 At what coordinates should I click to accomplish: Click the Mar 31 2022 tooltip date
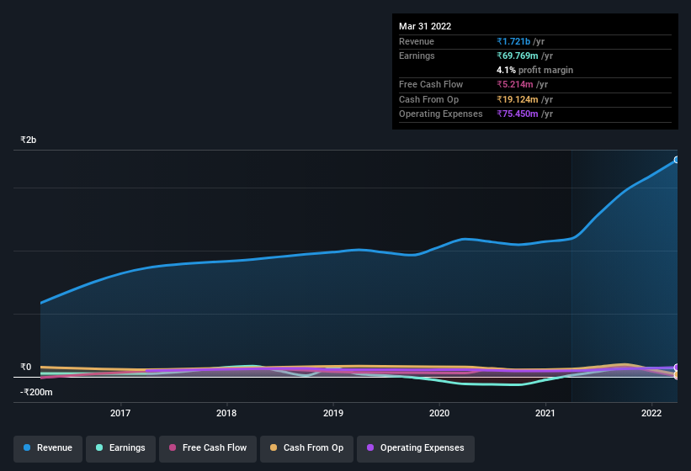pyautogui.click(x=425, y=26)
